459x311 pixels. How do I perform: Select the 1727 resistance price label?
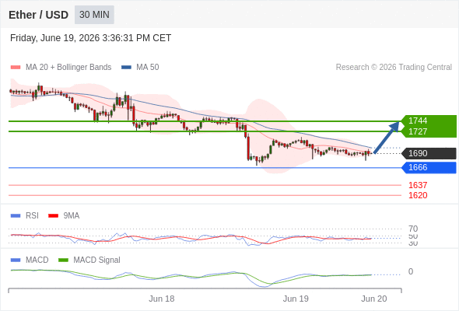coord(418,131)
